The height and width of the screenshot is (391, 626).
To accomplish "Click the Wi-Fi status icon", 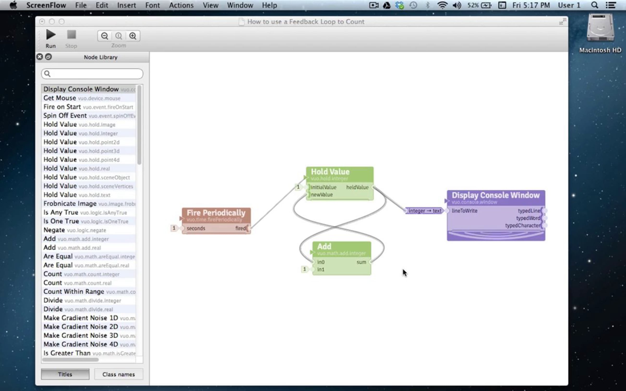I will (442, 5).
